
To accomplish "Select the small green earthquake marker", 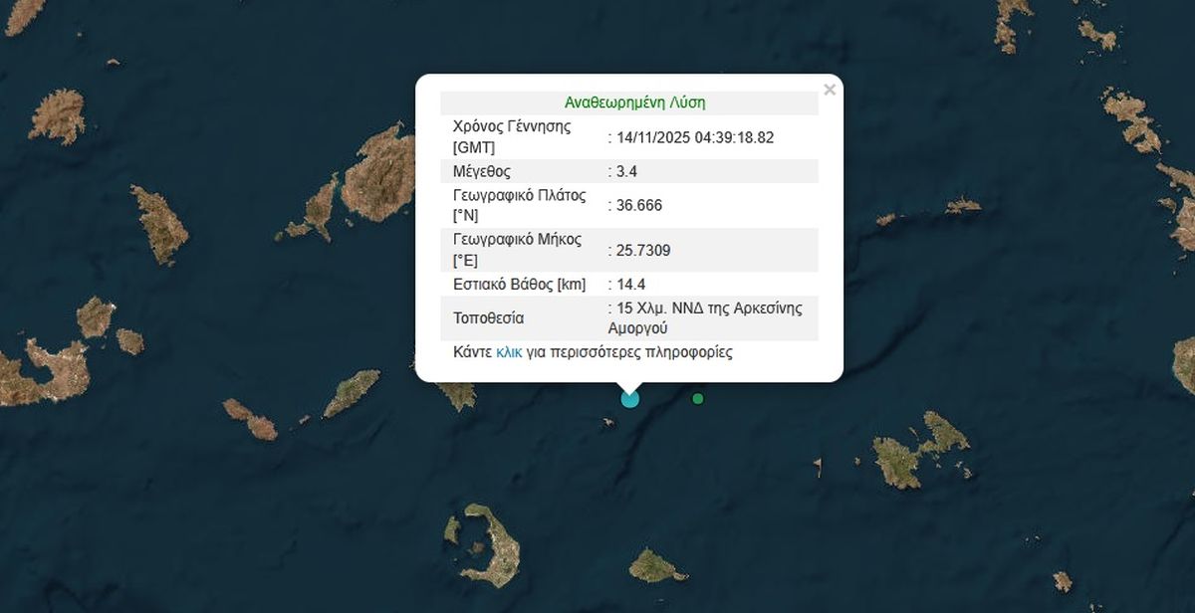I will click(698, 399).
